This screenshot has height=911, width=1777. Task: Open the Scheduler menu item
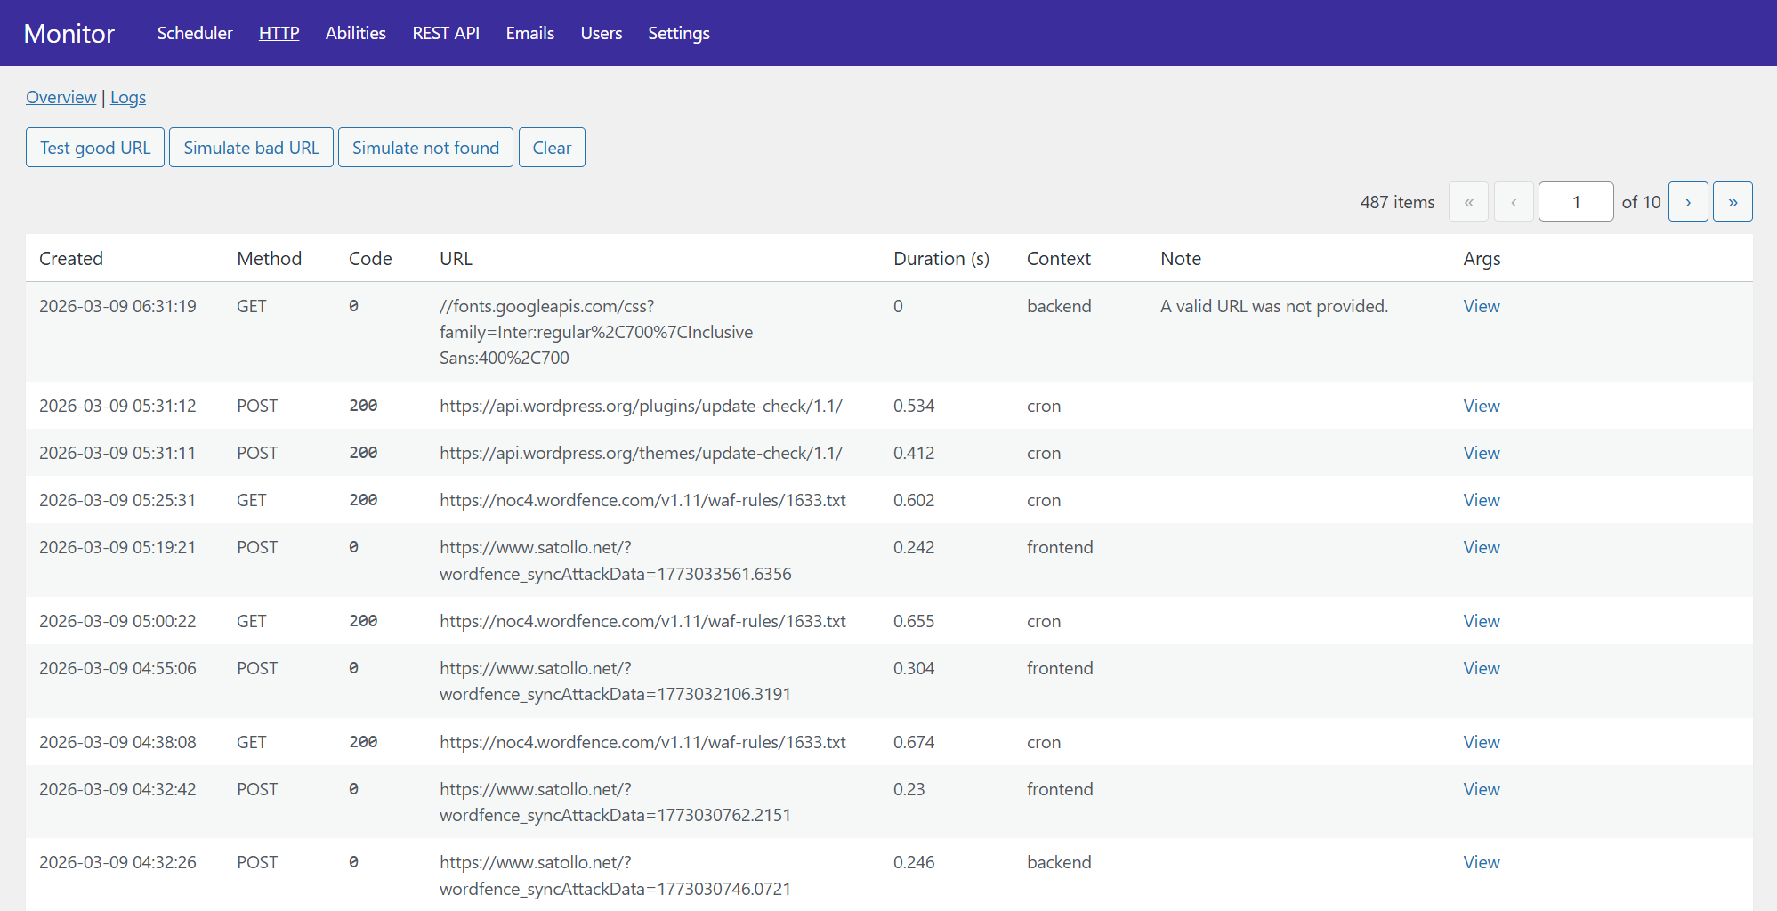195,33
